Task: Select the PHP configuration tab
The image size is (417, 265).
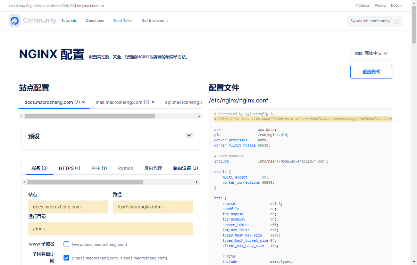Action: coord(99,168)
